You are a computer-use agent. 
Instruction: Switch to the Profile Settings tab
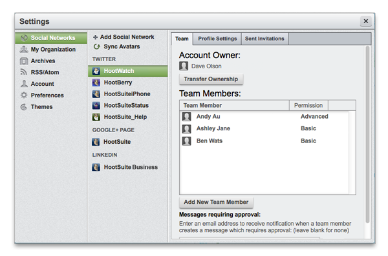click(217, 39)
